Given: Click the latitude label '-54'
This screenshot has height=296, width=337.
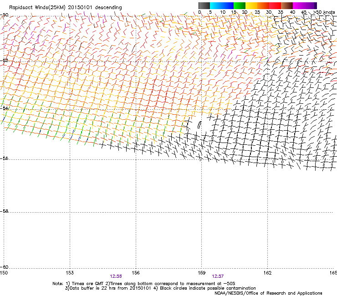Looking at the screenshot, I should (x=4, y=108).
